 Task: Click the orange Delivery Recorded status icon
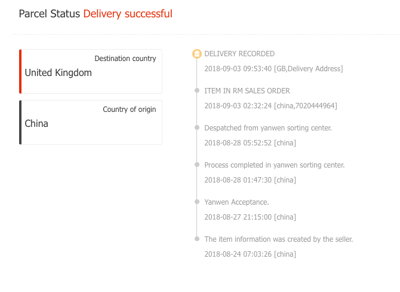point(197,54)
